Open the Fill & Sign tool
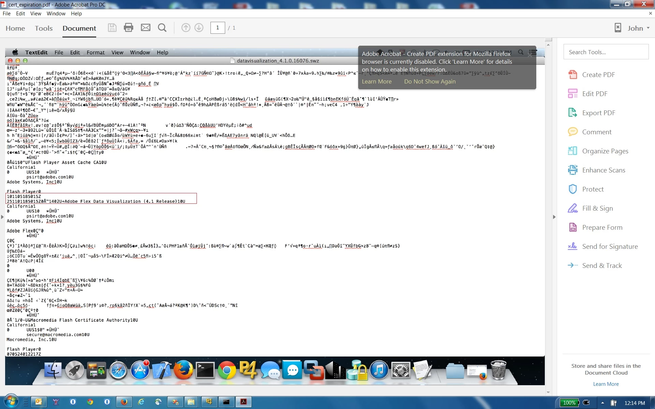Screen dimensions: 655x409 pyautogui.click(x=597, y=208)
